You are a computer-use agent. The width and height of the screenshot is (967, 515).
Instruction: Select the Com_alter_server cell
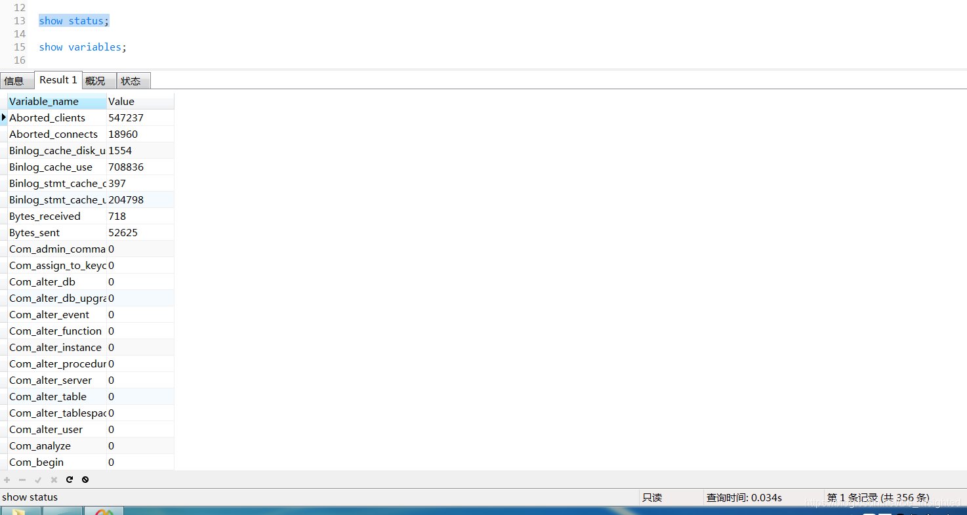point(57,380)
